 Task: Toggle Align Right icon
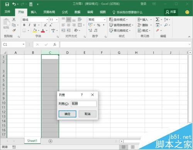click(74, 25)
